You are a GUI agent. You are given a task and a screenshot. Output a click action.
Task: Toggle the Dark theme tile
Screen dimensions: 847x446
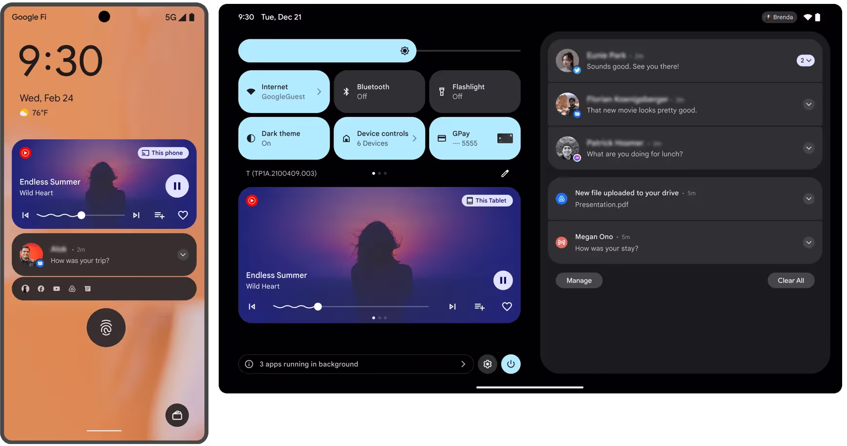pos(283,138)
